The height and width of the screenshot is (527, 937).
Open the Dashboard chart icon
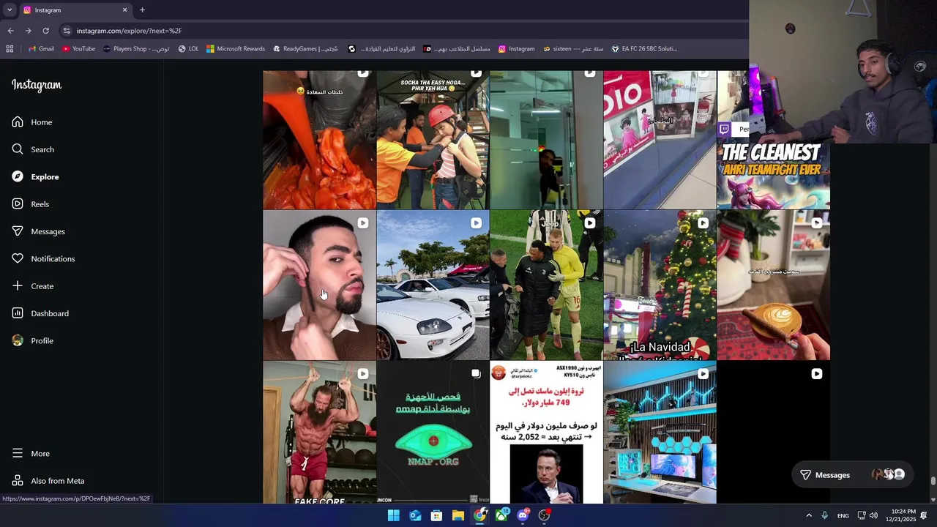point(18,313)
